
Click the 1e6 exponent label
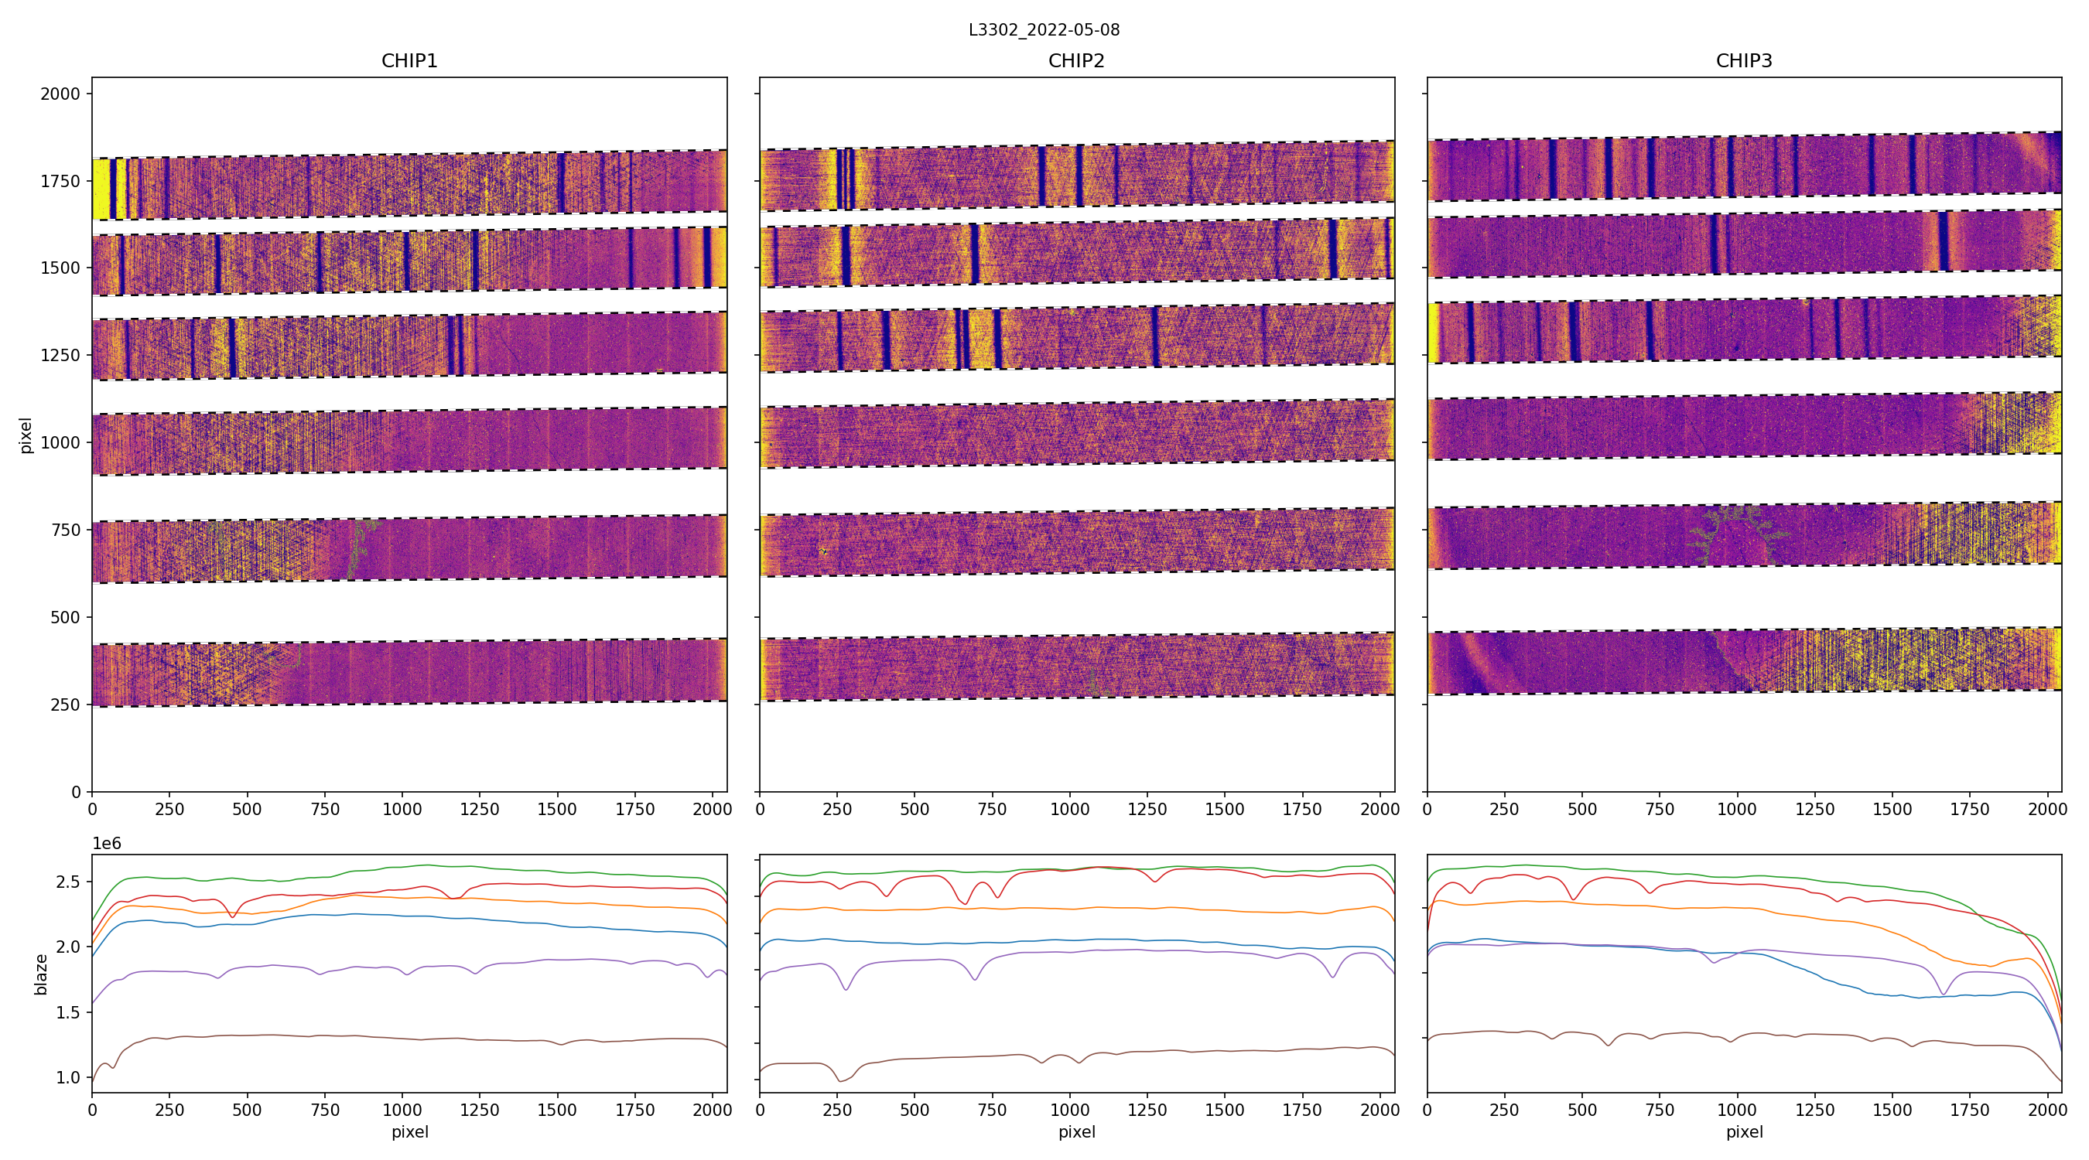[107, 844]
